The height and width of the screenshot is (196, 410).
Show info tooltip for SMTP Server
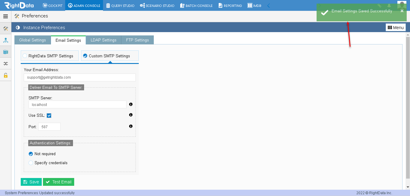click(x=131, y=104)
